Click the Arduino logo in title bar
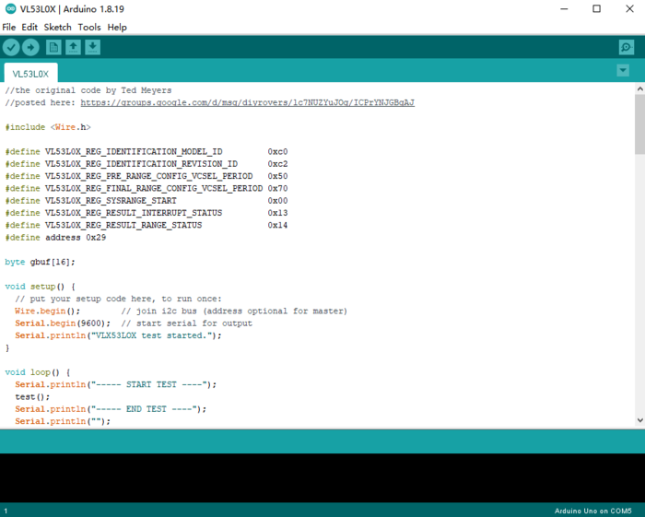Image resolution: width=645 pixels, height=517 pixels. (10, 8)
